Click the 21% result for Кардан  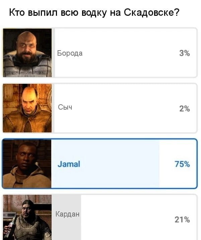click(x=182, y=220)
